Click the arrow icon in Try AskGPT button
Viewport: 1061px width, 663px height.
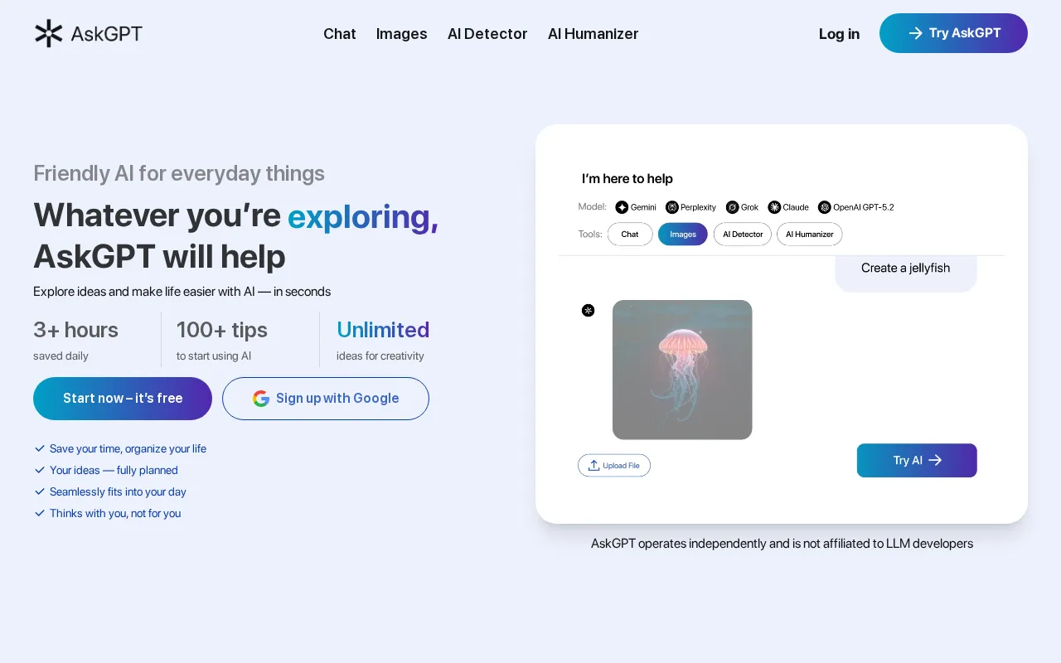coord(915,33)
